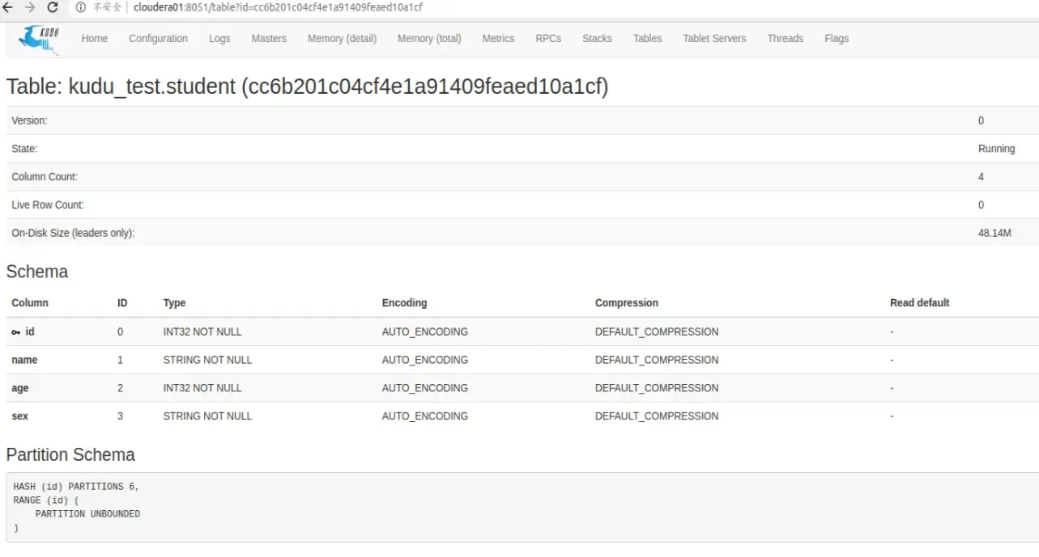The width and height of the screenshot is (1039, 557).
Task: Open the RPCs page
Action: point(548,39)
